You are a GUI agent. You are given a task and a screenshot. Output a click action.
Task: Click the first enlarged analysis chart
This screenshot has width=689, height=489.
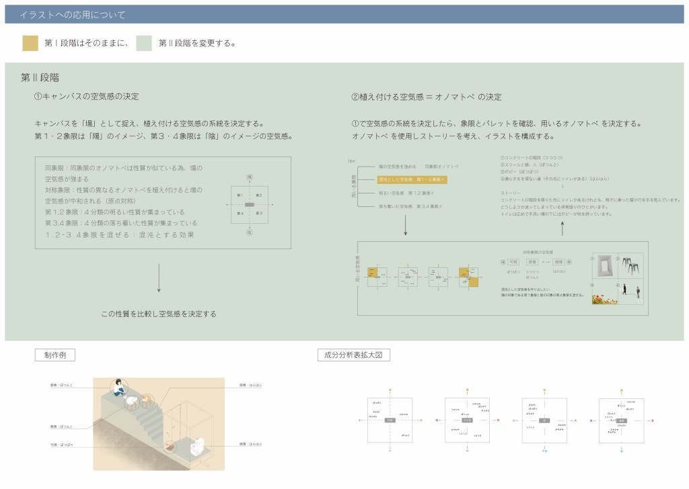[390, 420]
